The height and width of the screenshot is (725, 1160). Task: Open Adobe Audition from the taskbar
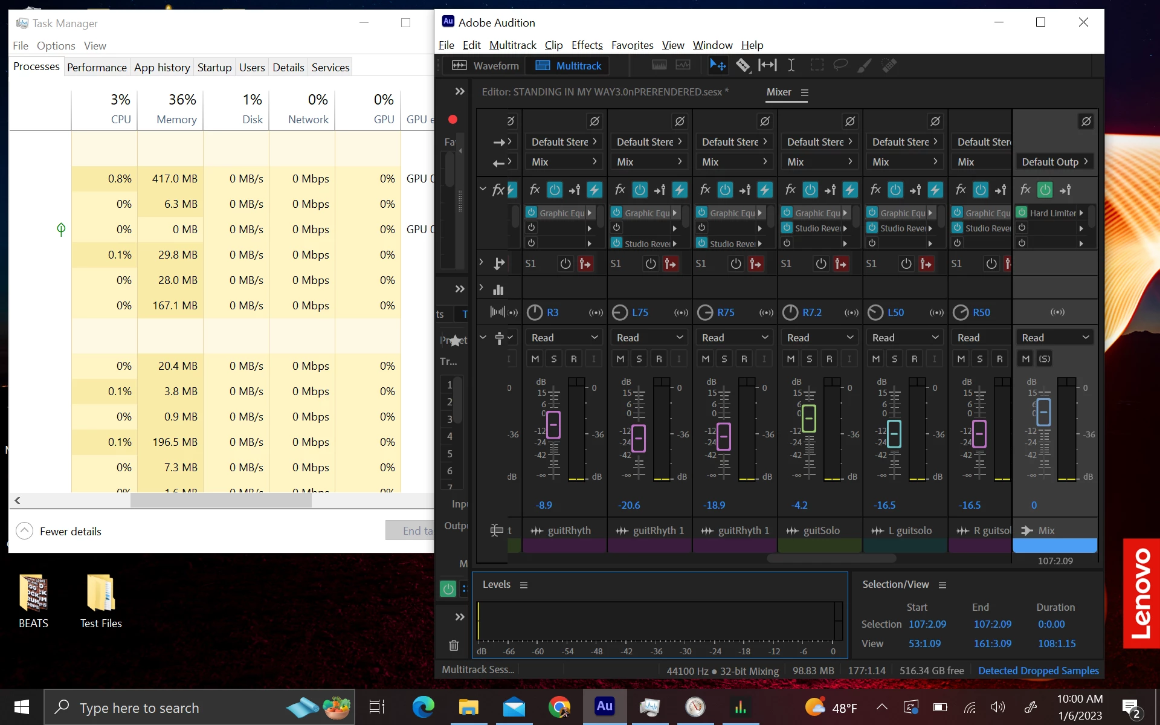click(x=604, y=706)
